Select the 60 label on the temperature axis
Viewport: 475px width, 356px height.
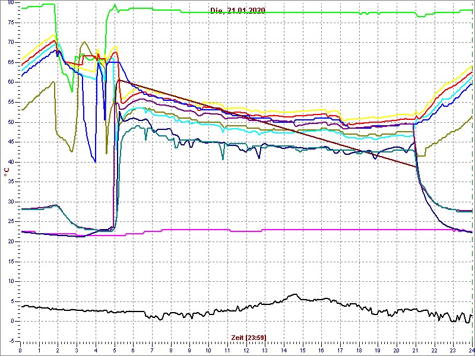(x=12, y=82)
